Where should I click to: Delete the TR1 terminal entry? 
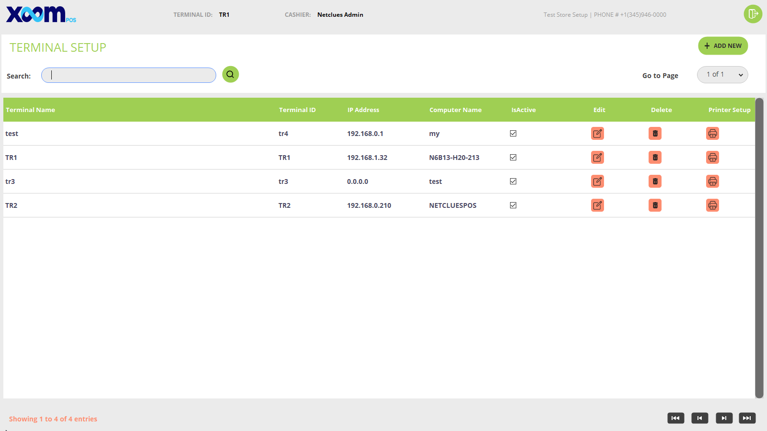click(655, 158)
